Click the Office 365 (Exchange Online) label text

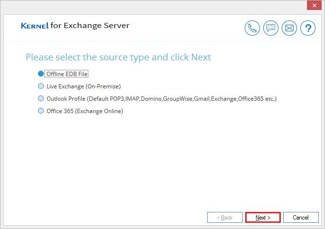click(85, 111)
